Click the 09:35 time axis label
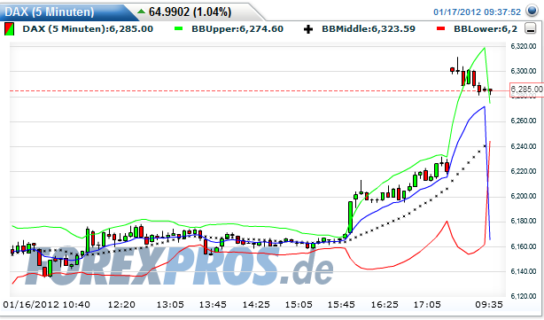The width and height of the screenshot is (544, 320). (489, 305)
